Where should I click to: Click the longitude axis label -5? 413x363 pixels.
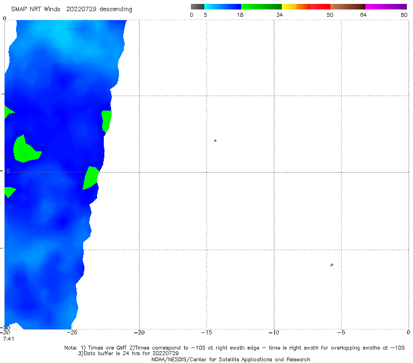(x=341, y=332)
